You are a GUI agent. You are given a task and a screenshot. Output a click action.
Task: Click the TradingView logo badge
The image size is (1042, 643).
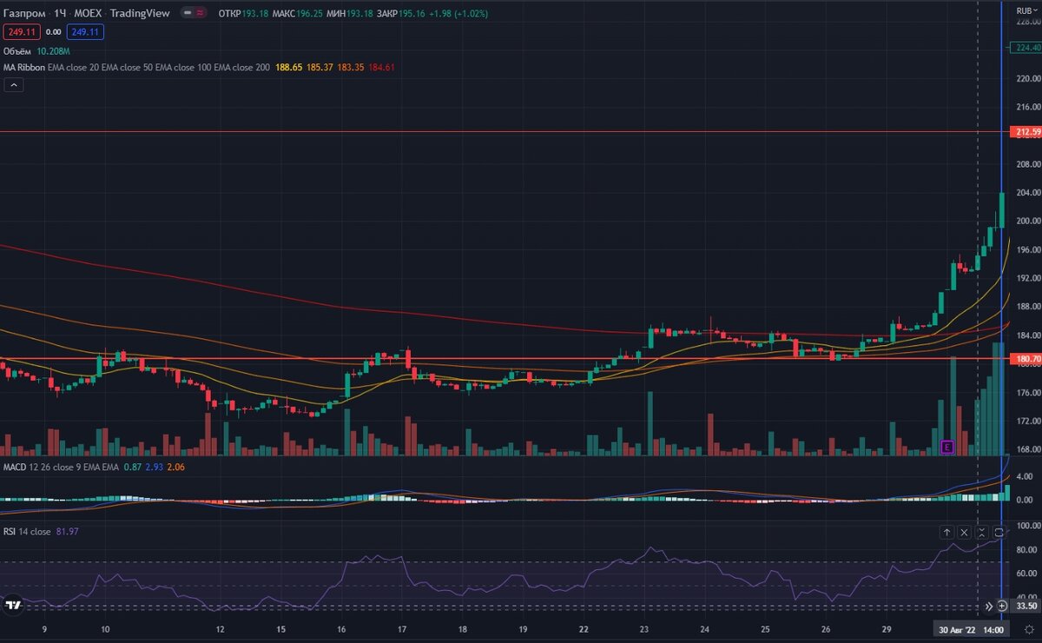[x=13, y=605]
